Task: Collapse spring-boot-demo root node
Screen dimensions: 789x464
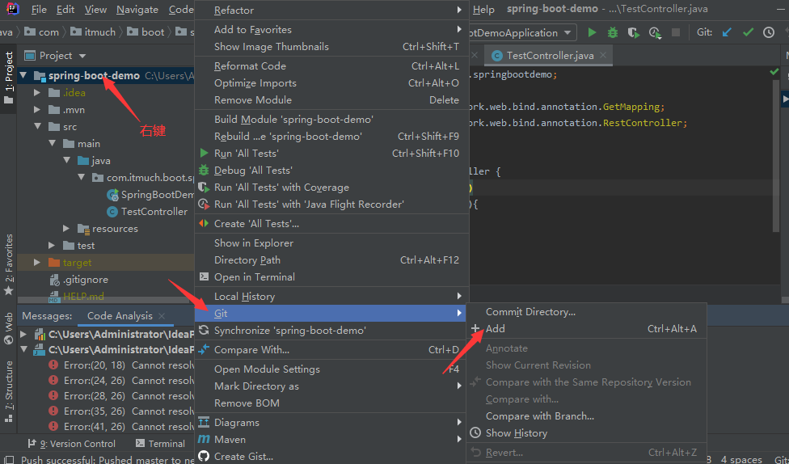Action: [x=23, y=75]
